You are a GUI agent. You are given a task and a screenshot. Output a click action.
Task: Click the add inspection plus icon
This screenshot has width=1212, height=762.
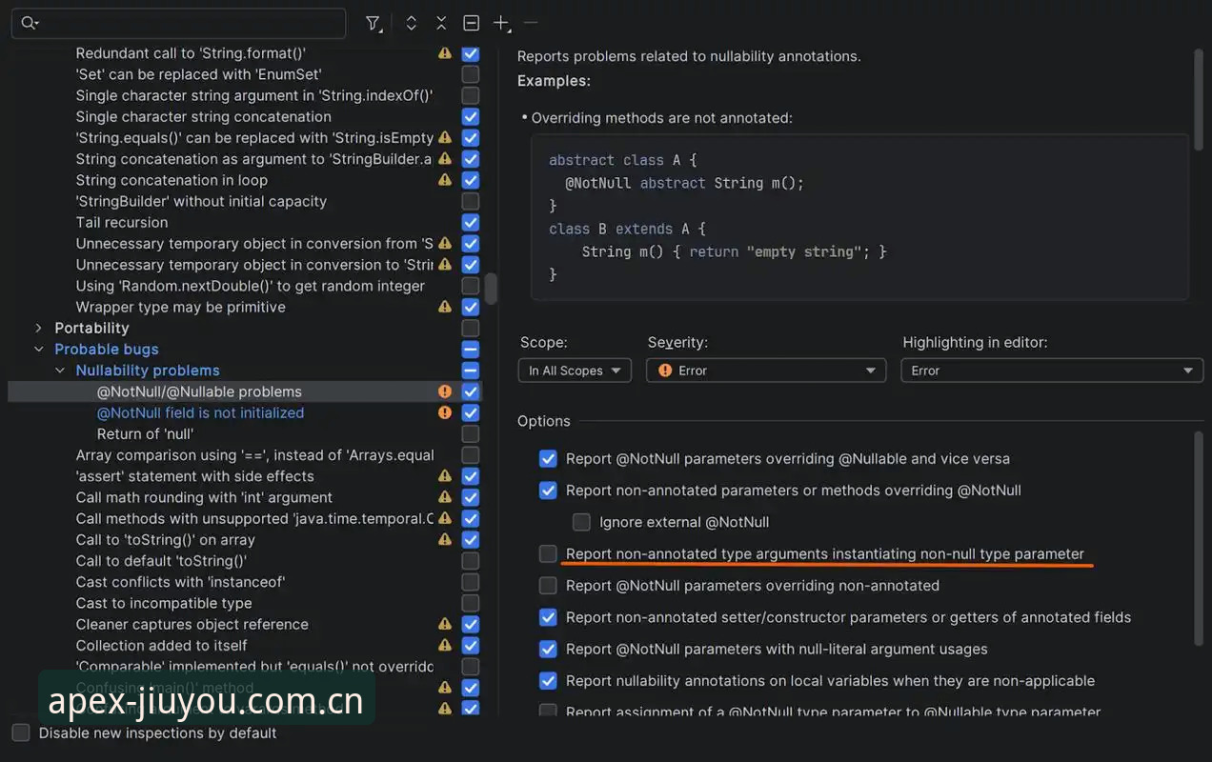pos(501,23)
